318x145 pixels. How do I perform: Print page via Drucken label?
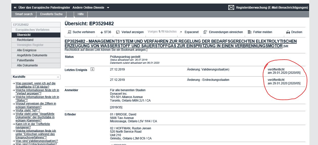click(x=297, y=32)
